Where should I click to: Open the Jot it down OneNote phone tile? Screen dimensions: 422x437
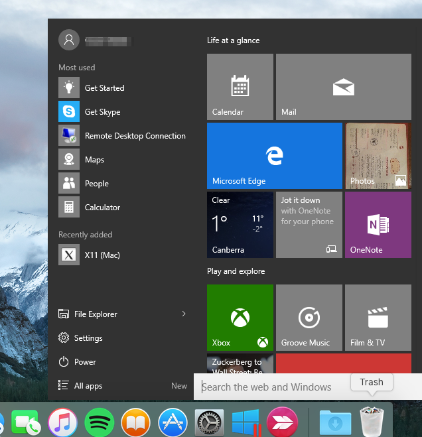click(x=309, y=225)
